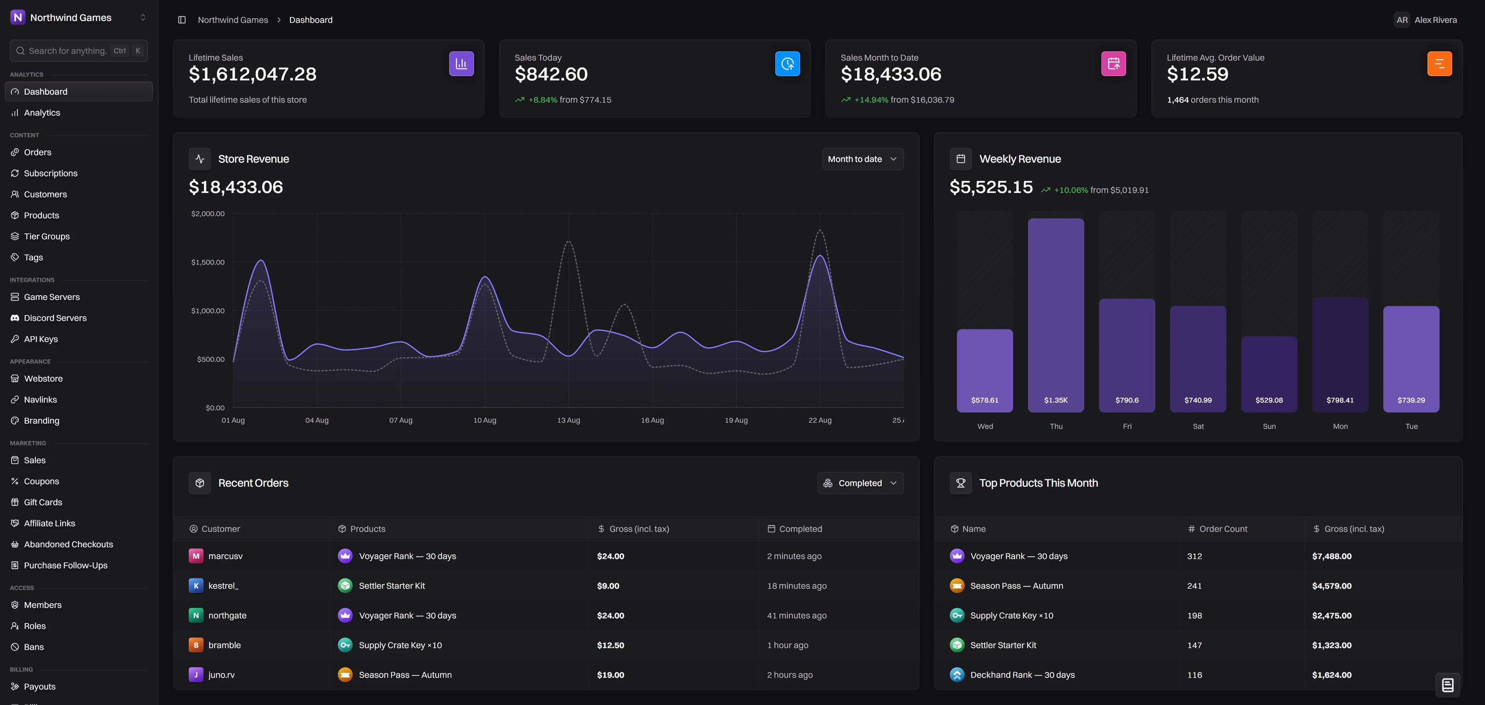This screenshot has width=1485, height=705.
Task: Click '1,464 orders this month' text
Action: pyautogui.click(x=1212, y=100)
